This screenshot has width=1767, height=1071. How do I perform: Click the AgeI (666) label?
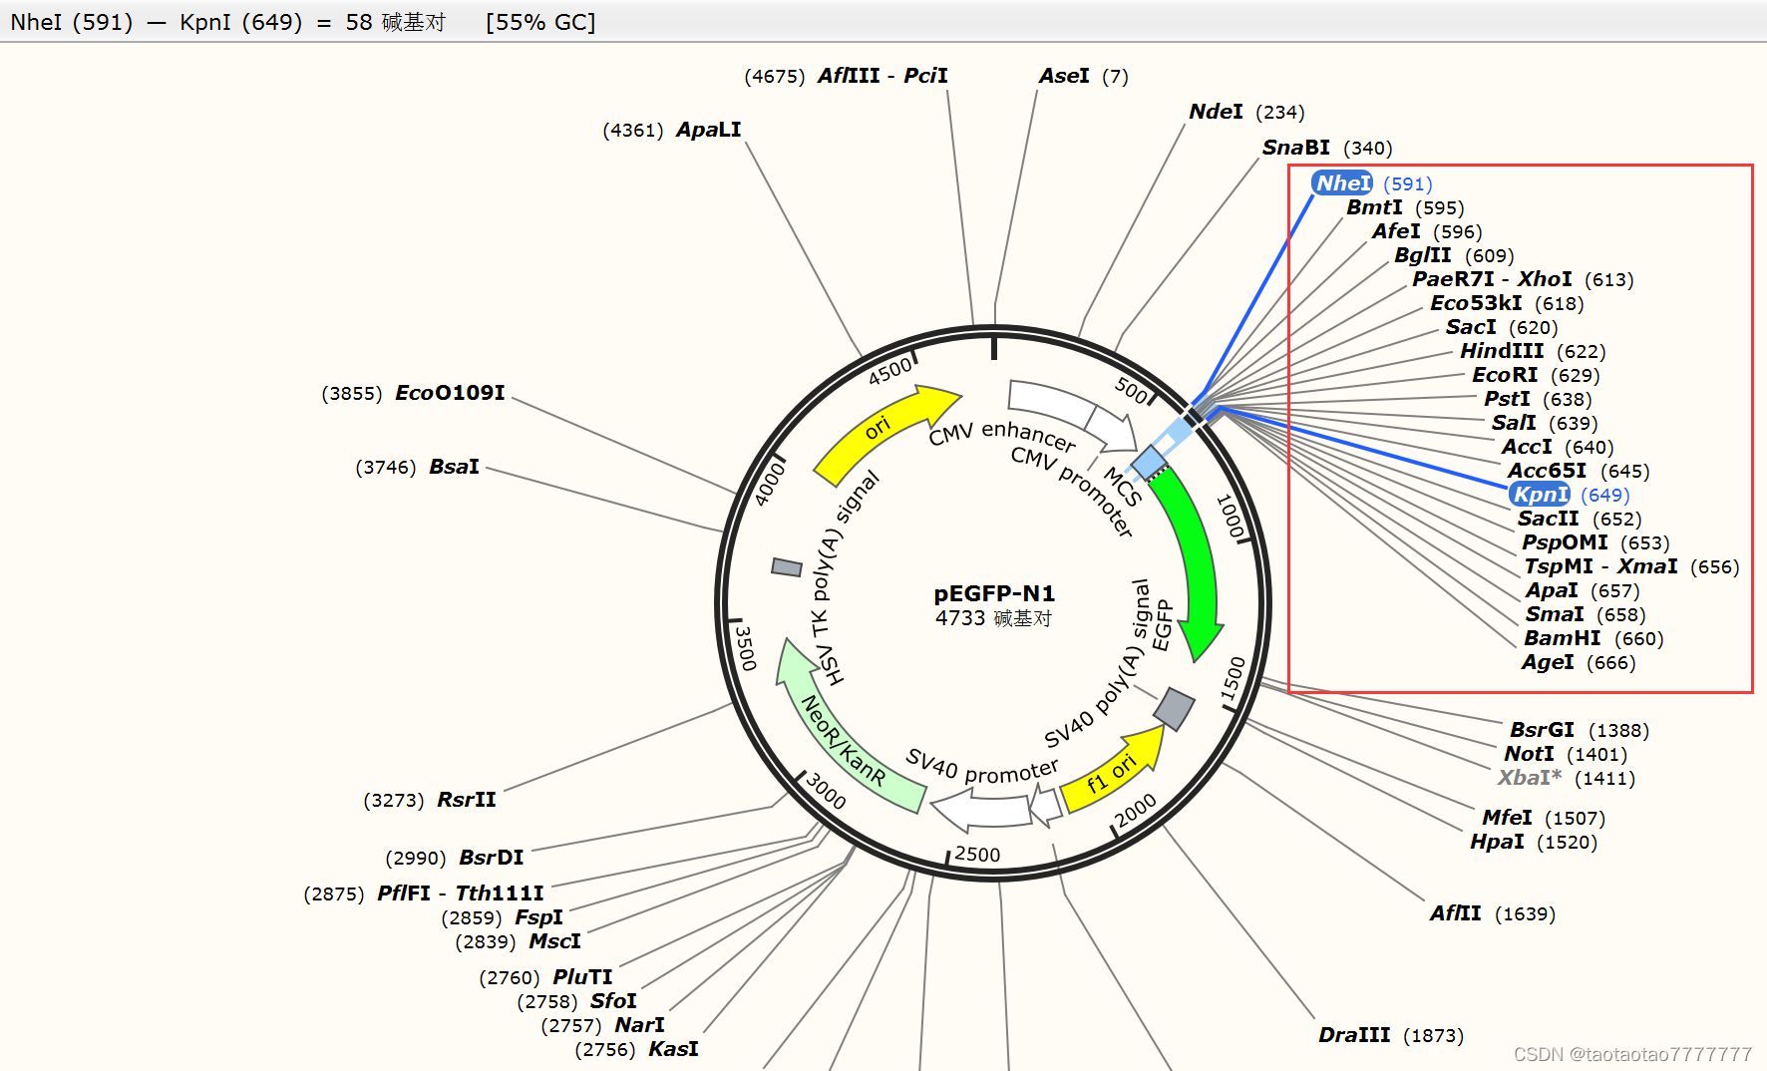[x=1579, y=662]
